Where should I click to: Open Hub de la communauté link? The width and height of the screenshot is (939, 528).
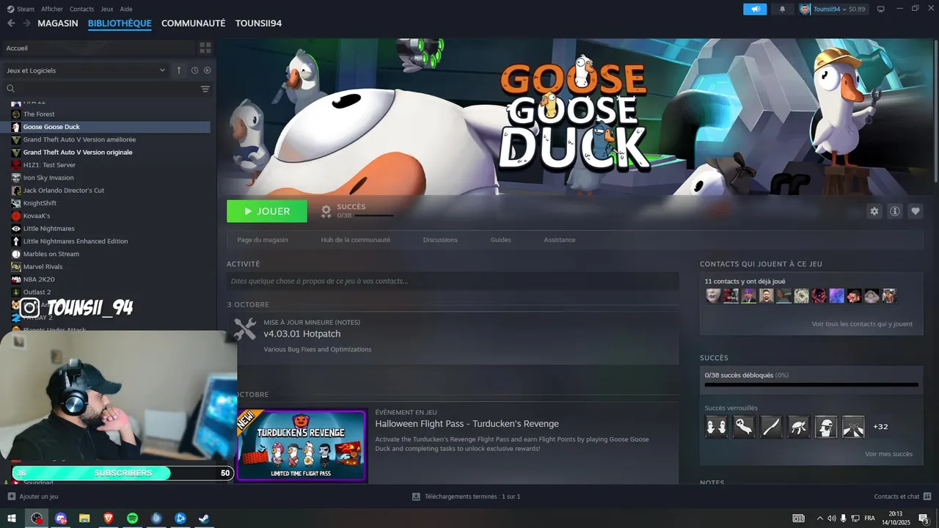pyautogui.click(x=356, y=240)
